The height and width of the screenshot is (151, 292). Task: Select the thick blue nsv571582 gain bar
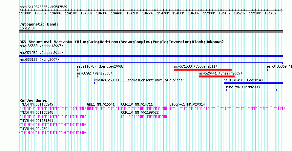[x=151, y=56]
